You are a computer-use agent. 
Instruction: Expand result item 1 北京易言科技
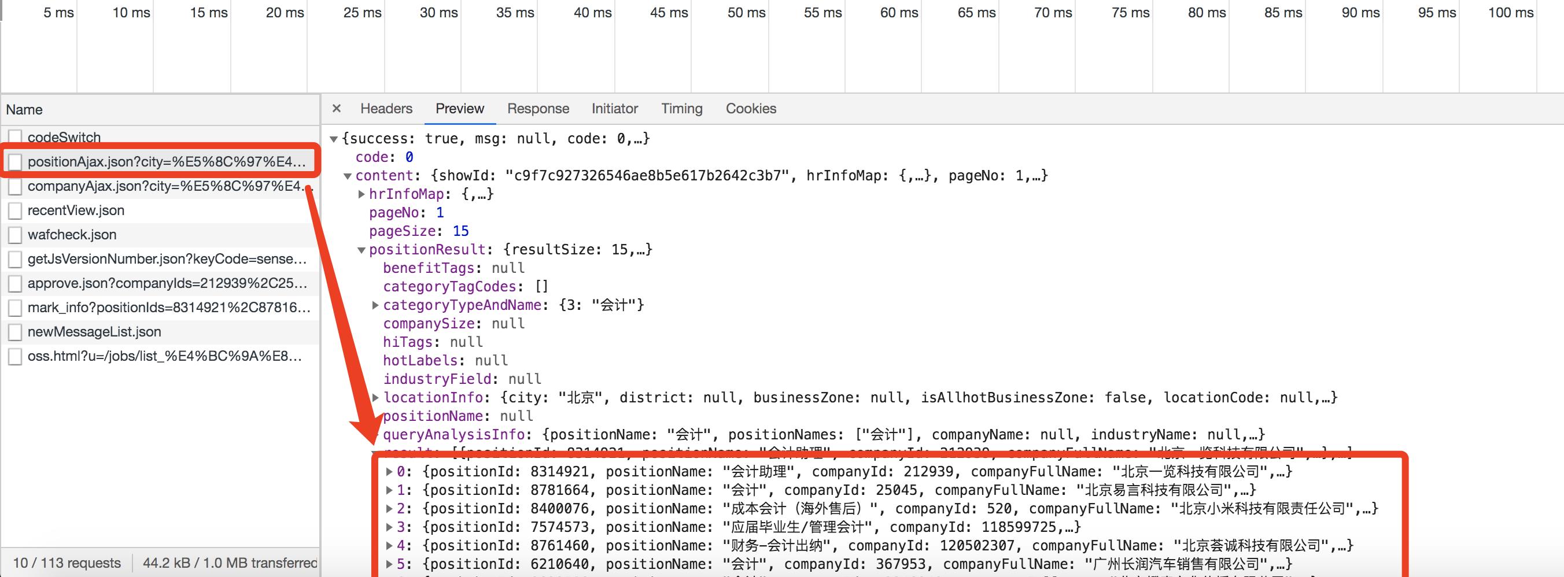[x=390, y=490]
